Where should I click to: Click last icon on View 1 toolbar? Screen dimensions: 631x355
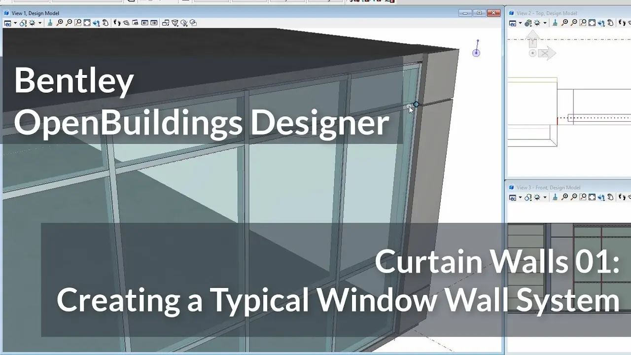click(x=193, y=23)
